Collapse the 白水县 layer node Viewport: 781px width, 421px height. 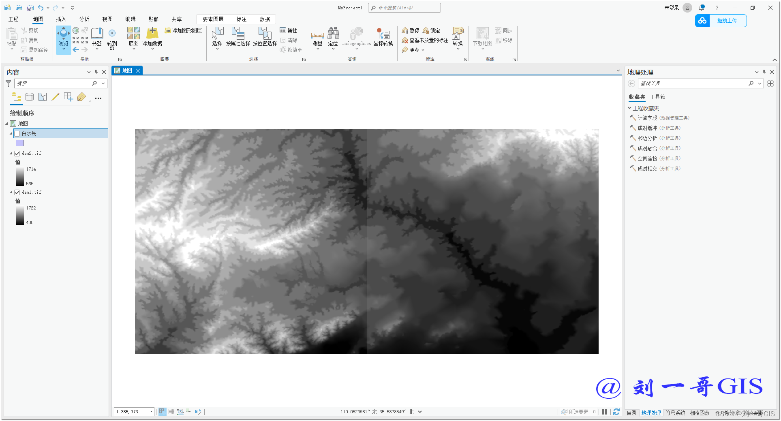click(11, 133)
